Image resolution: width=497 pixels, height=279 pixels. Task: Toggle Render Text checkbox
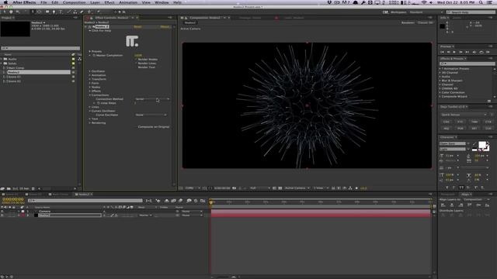point(137,67)
